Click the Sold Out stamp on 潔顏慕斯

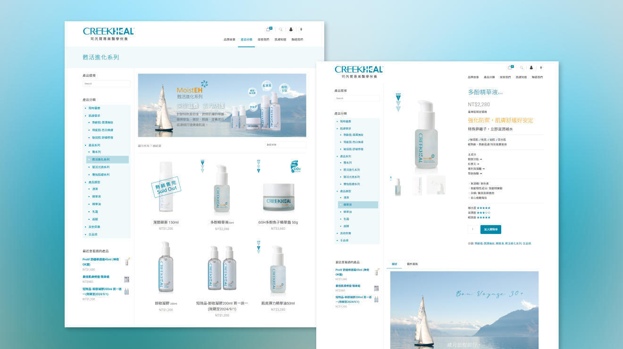click(166, 186)
